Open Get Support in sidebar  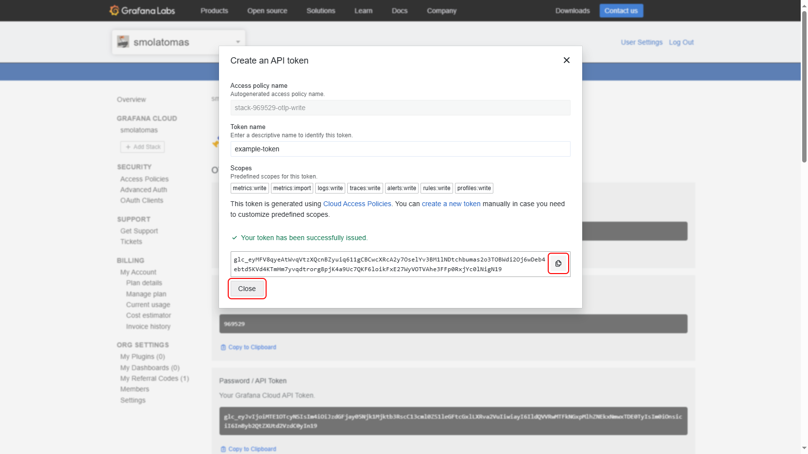coord(139,231)
